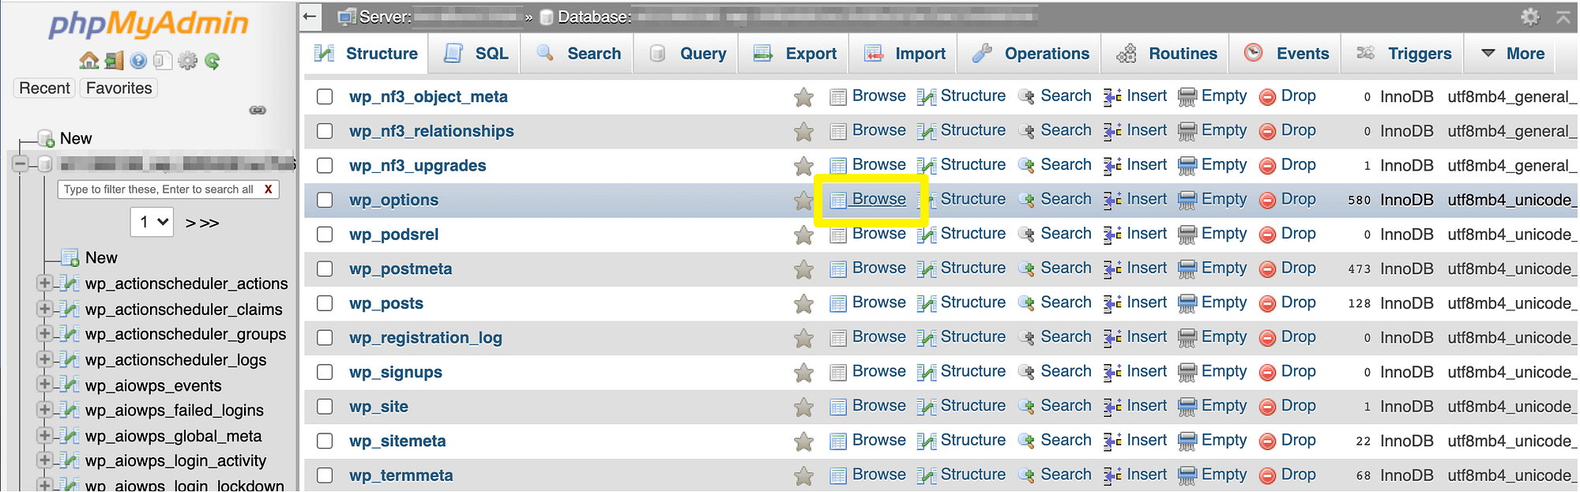Image resolution: width=1580 pixels, height=492 pixels.
Task: Click Browse icon in wp_registration_log row
Action: (838, 338)
